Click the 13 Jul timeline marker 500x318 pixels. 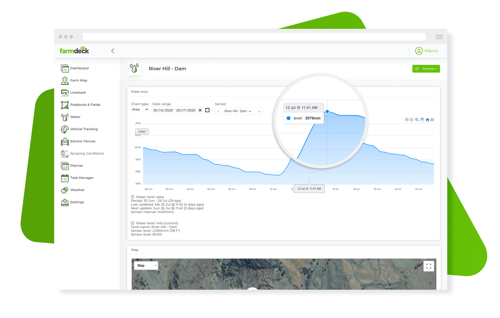309,189
